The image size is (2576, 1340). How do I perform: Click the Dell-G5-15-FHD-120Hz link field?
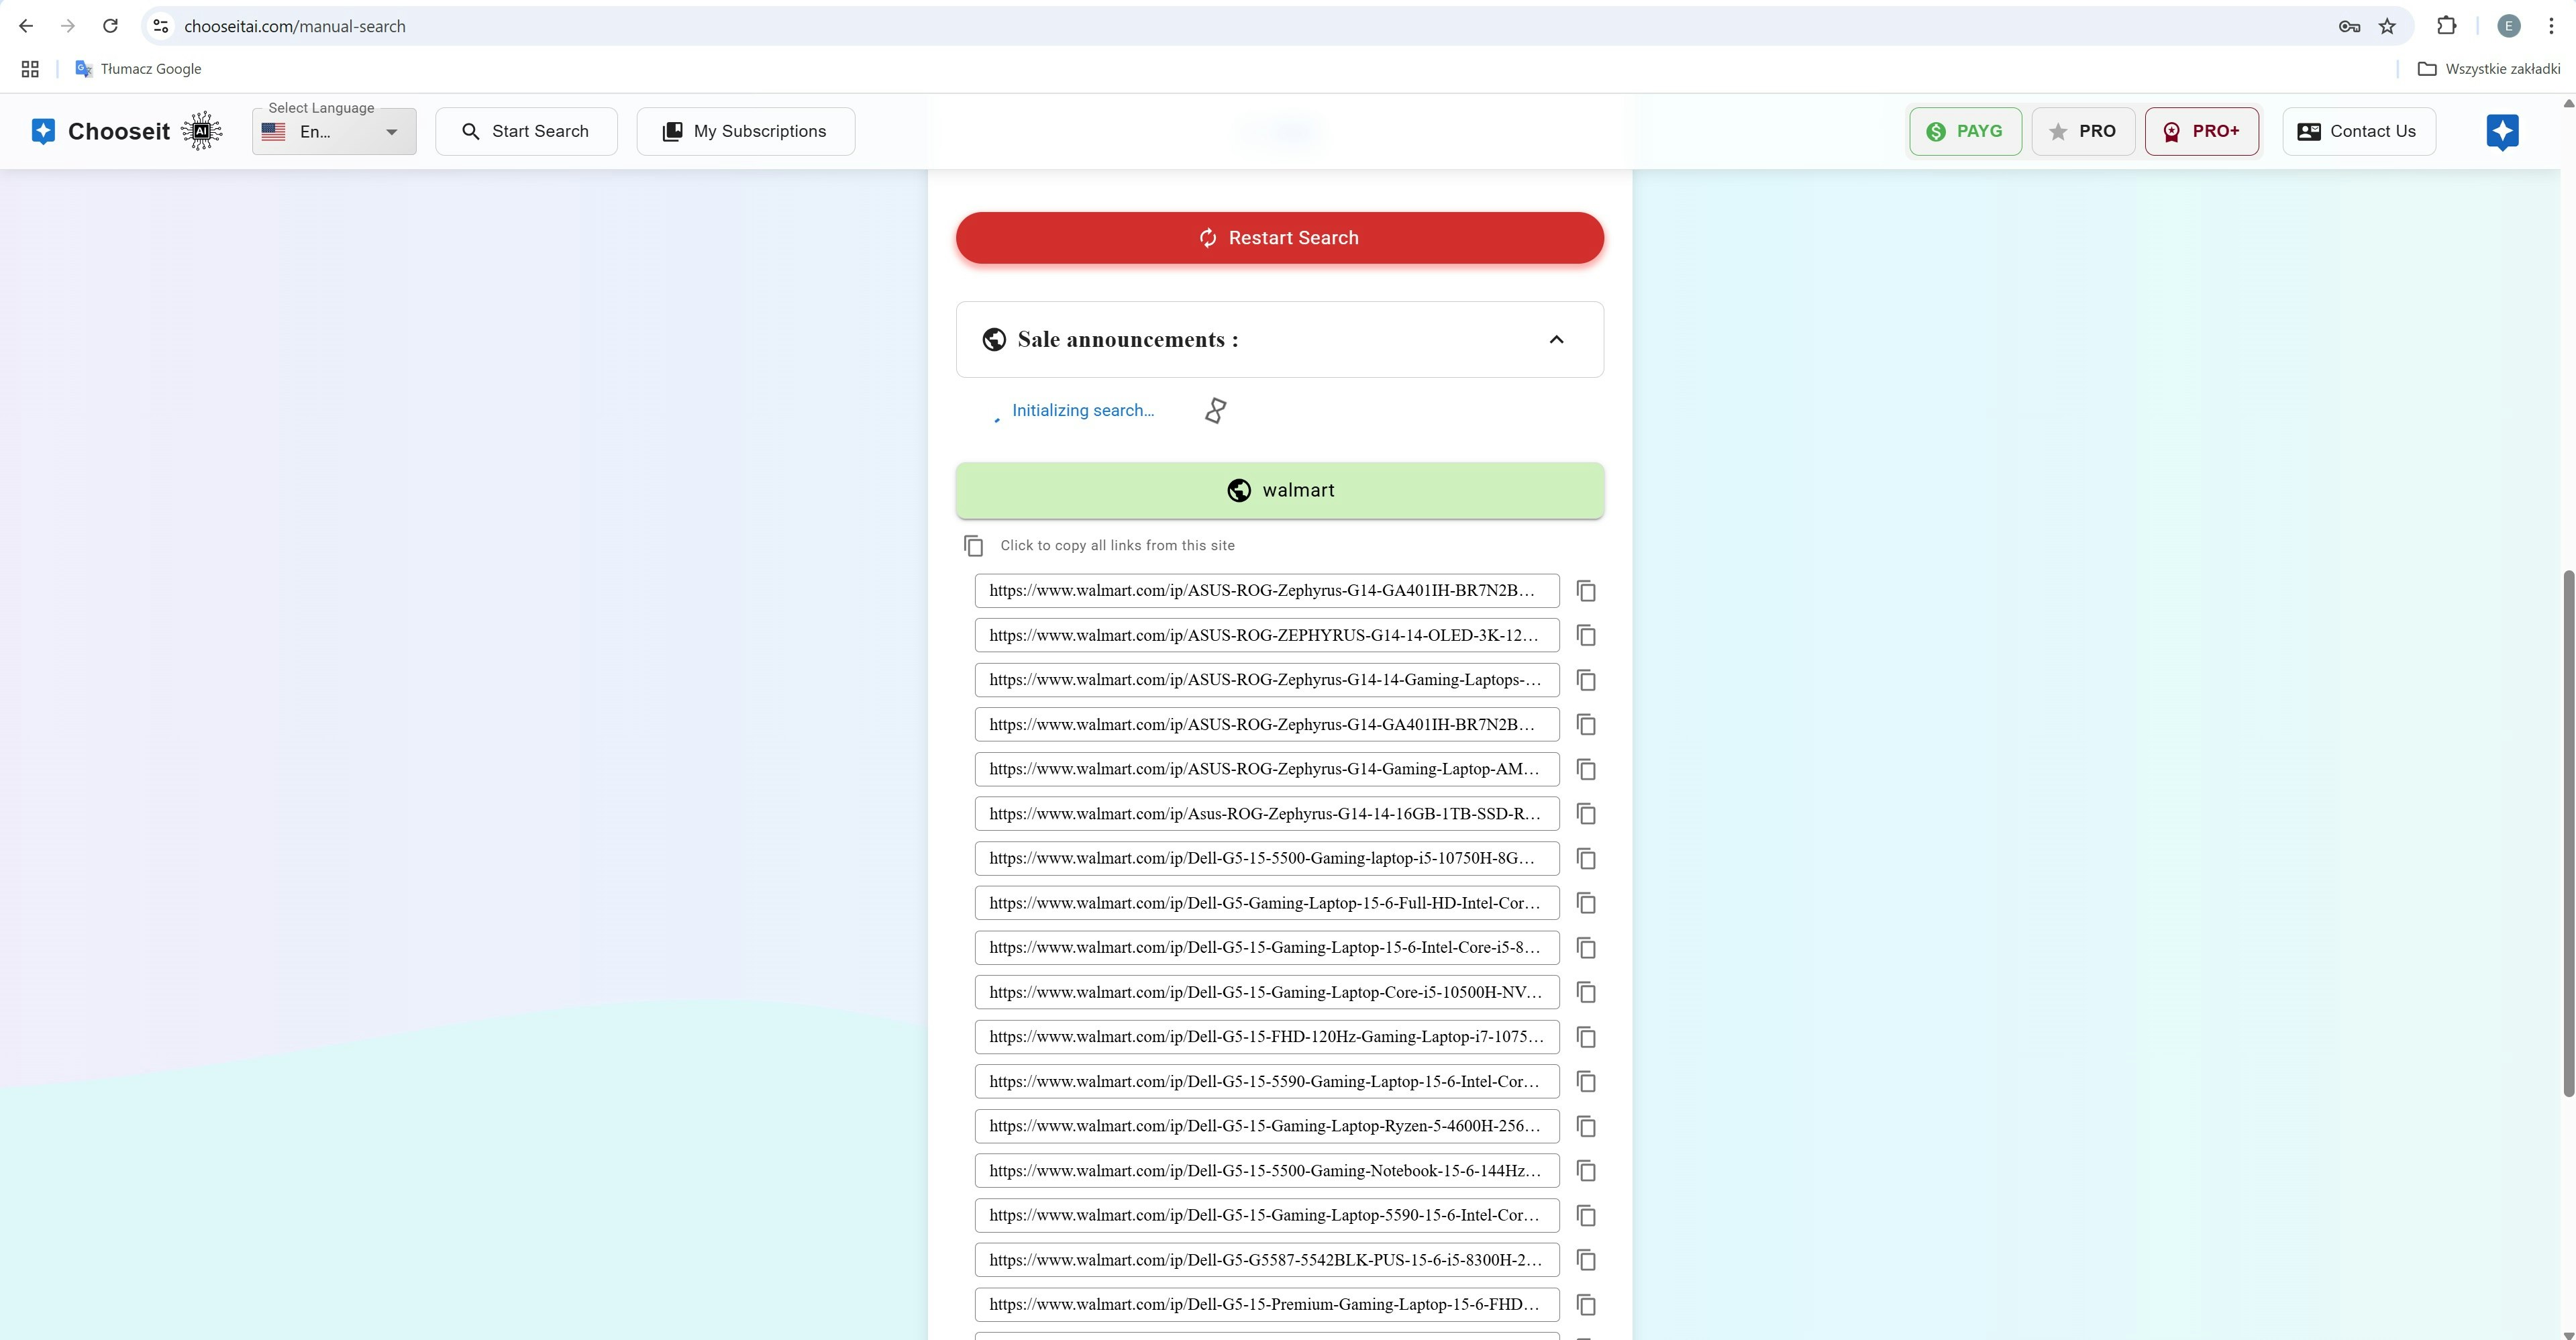point(1266,1037)
